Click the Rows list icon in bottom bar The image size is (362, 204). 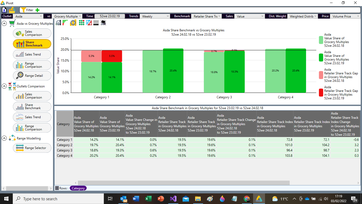click(57, 188)
